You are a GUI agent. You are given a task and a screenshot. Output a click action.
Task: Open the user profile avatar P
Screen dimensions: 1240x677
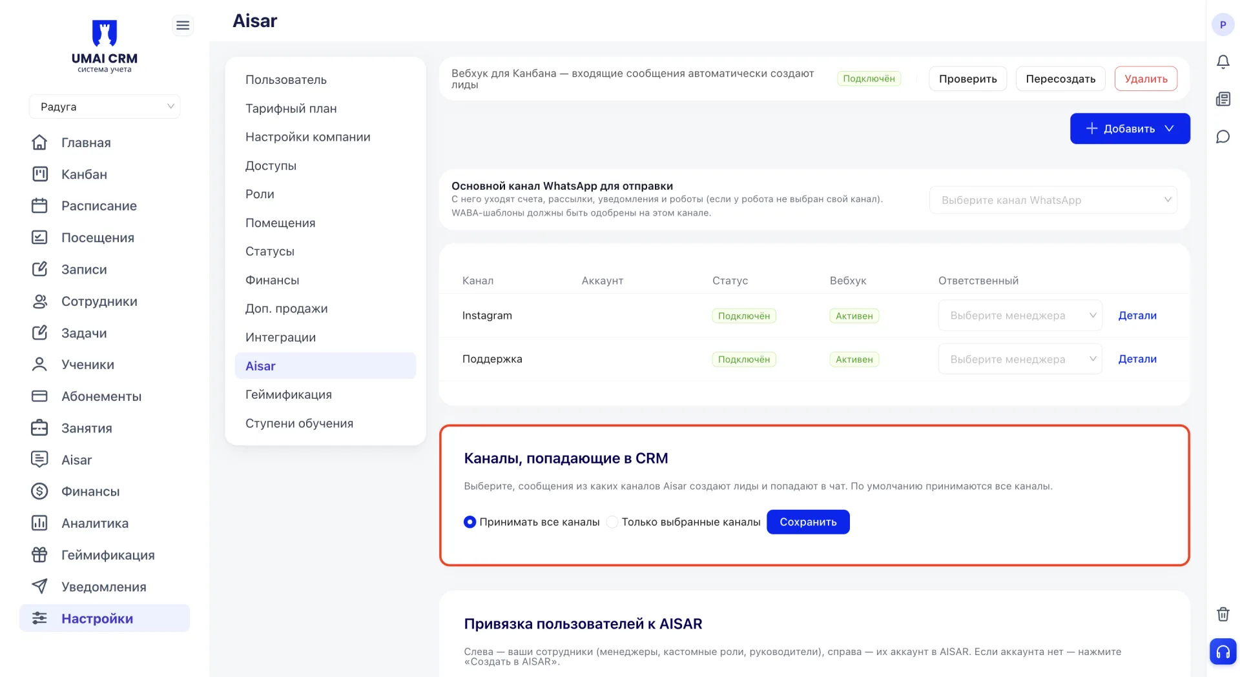tap(1223, 25)
